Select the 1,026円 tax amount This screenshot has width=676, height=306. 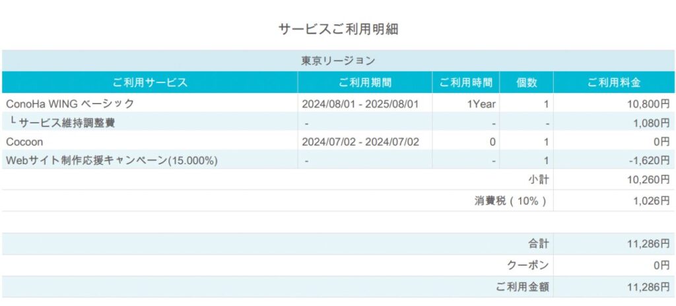[650, 201]
